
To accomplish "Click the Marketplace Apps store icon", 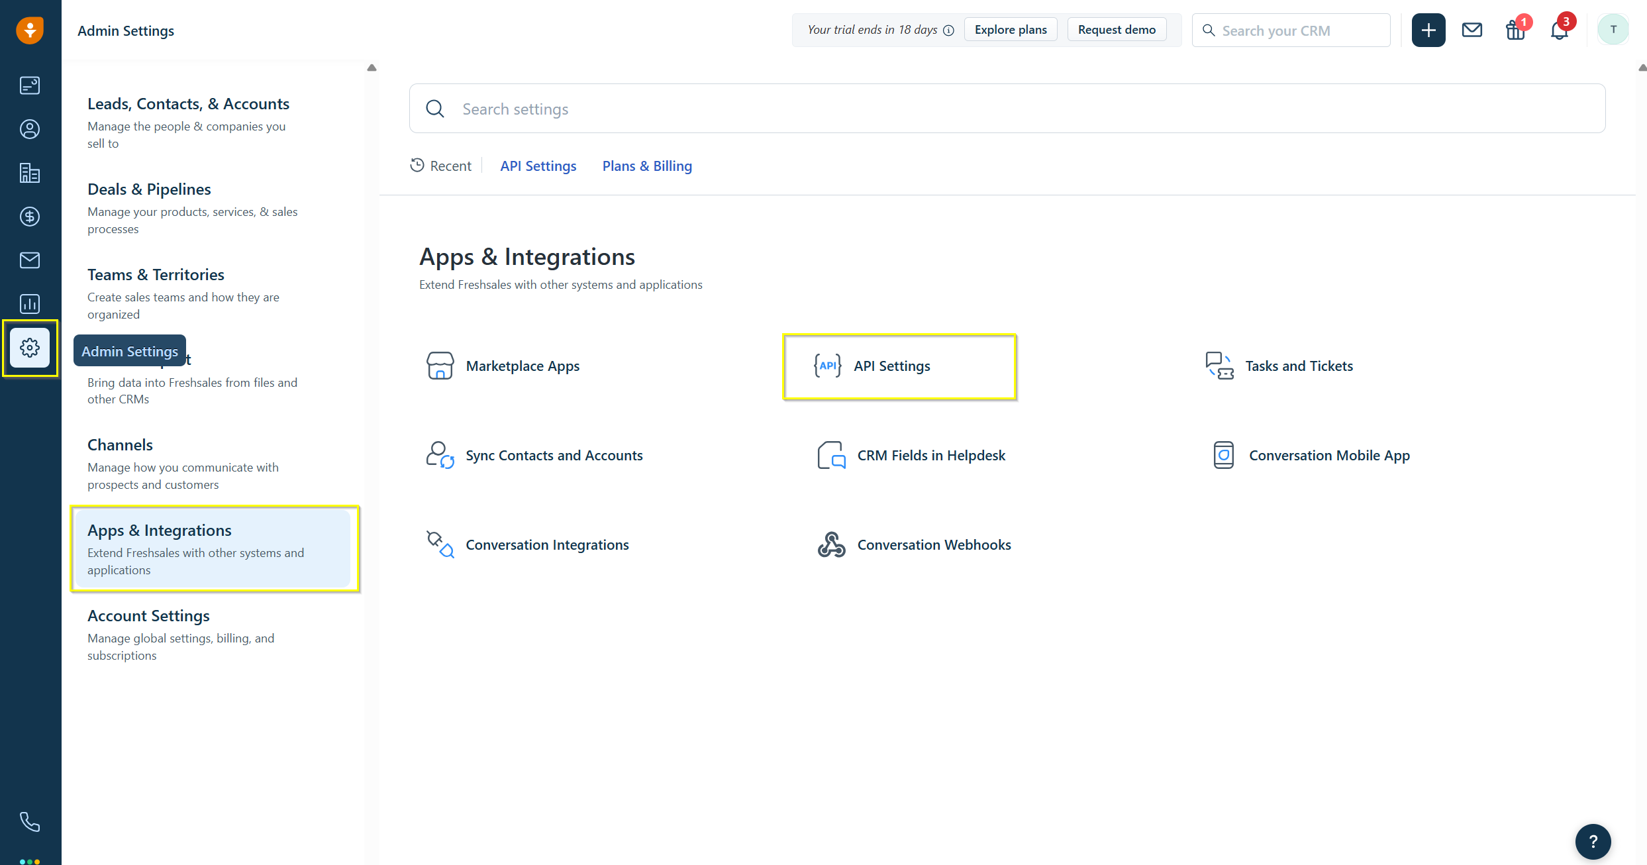I will 440,366.
